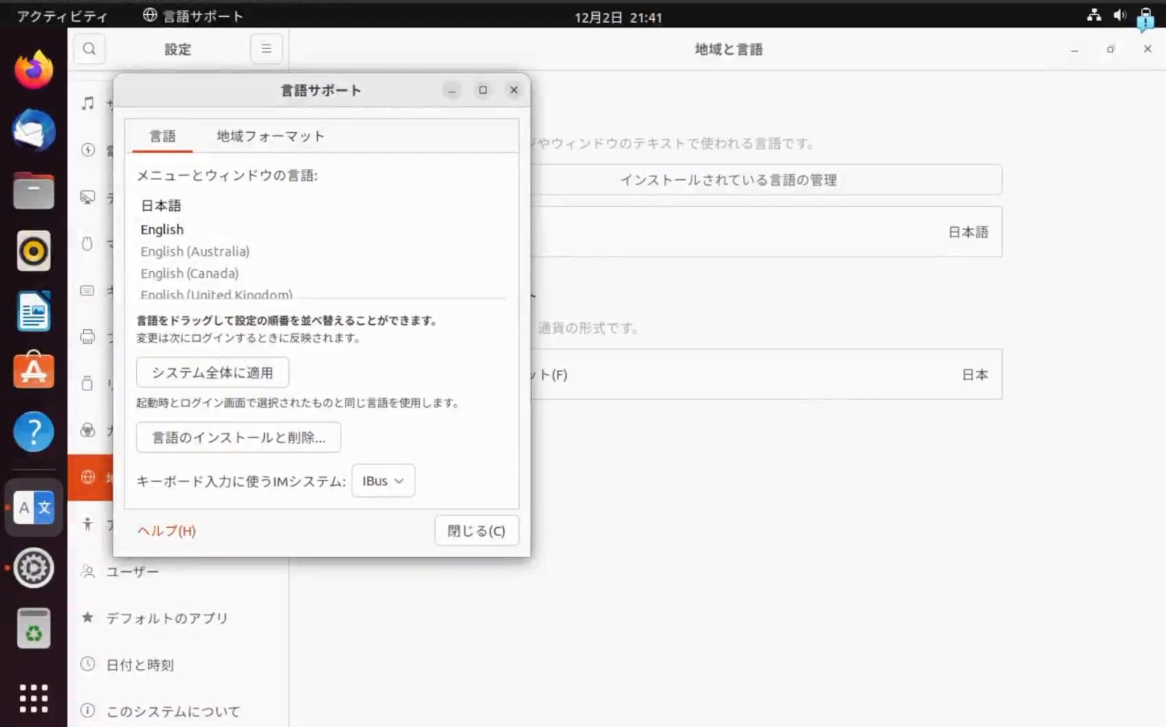
Task: Open Thunderbird mail from the dock
Action: coord(34,130)
